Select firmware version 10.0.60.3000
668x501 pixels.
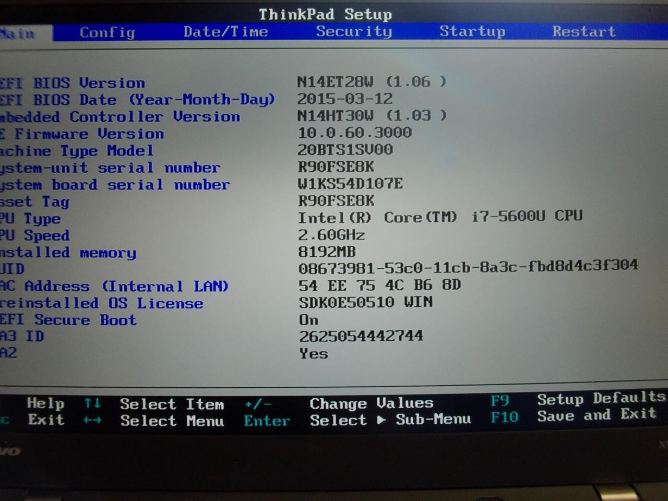(355, 133)
